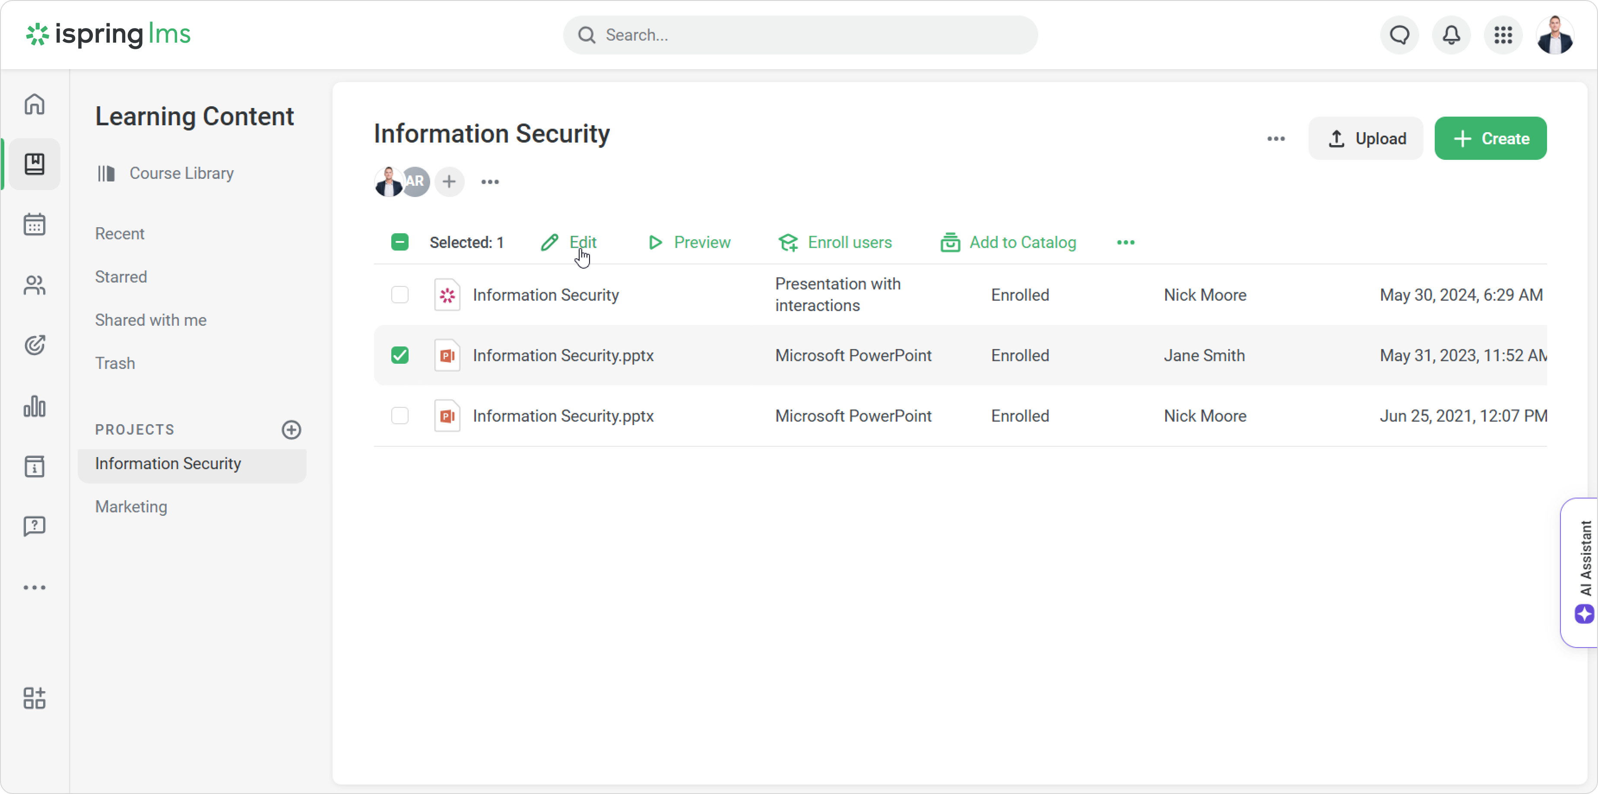Open more actions ellipsis after Add to Catalog

[1126, 242]
